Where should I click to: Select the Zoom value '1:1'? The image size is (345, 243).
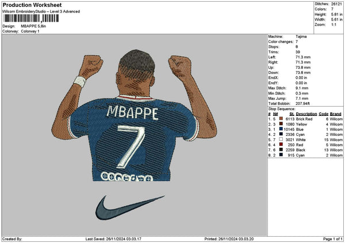pos(333,25)
